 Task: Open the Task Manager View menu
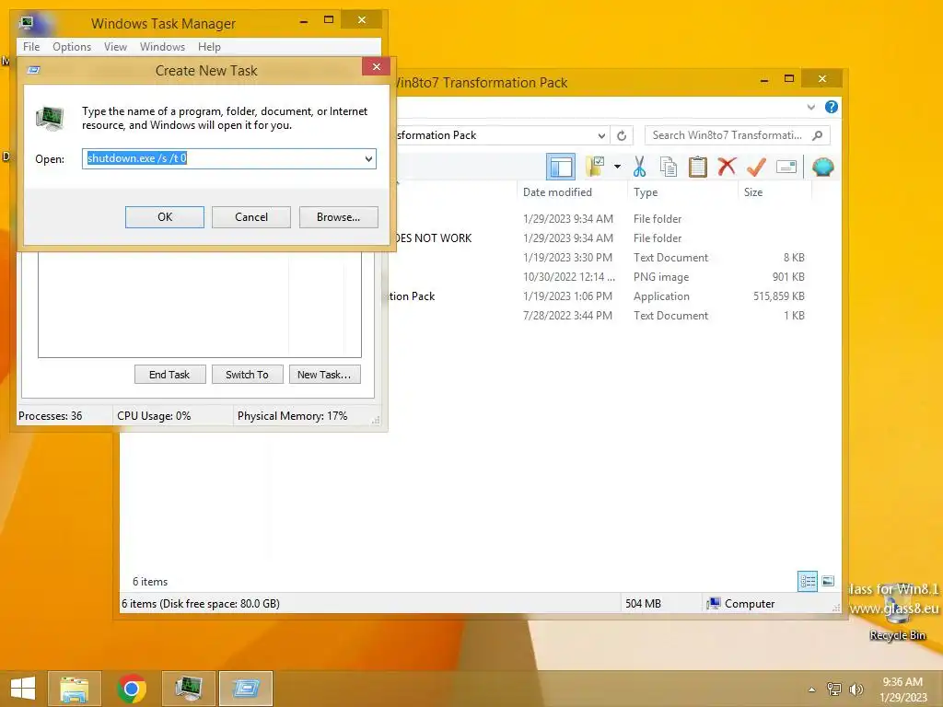click(115, 47)
